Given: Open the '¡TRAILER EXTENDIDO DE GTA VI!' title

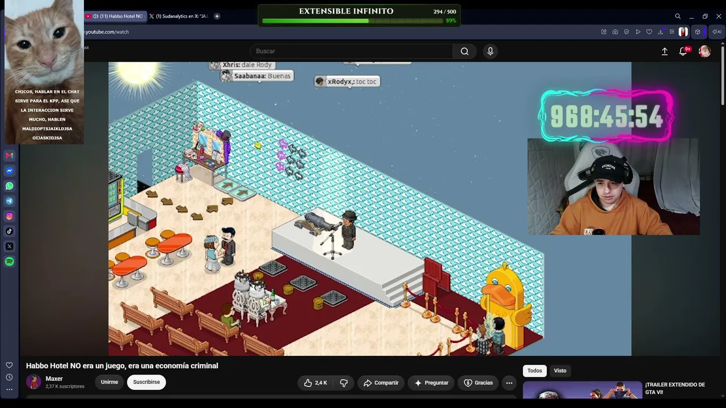Looking at the screenshot, I should (675, 388).
